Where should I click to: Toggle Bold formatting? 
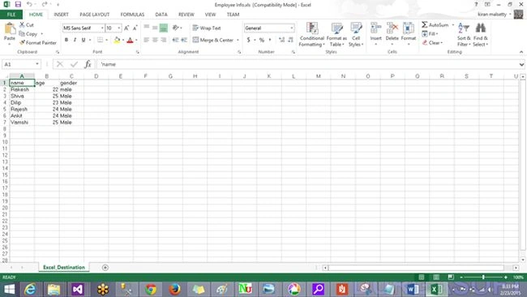point(66,40)
